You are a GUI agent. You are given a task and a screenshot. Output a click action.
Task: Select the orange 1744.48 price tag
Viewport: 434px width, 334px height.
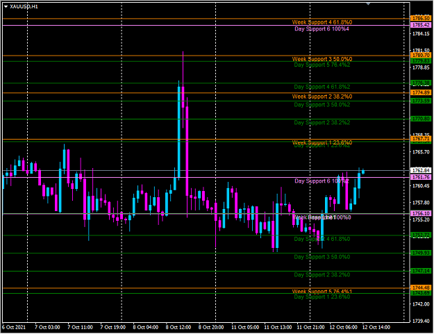tap(421, 287)
